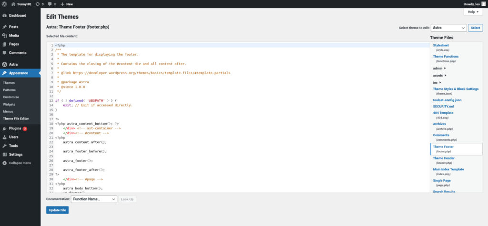Click the Tools wrench icon
Screen dimensions: 488x226
(x=5, y=146)
